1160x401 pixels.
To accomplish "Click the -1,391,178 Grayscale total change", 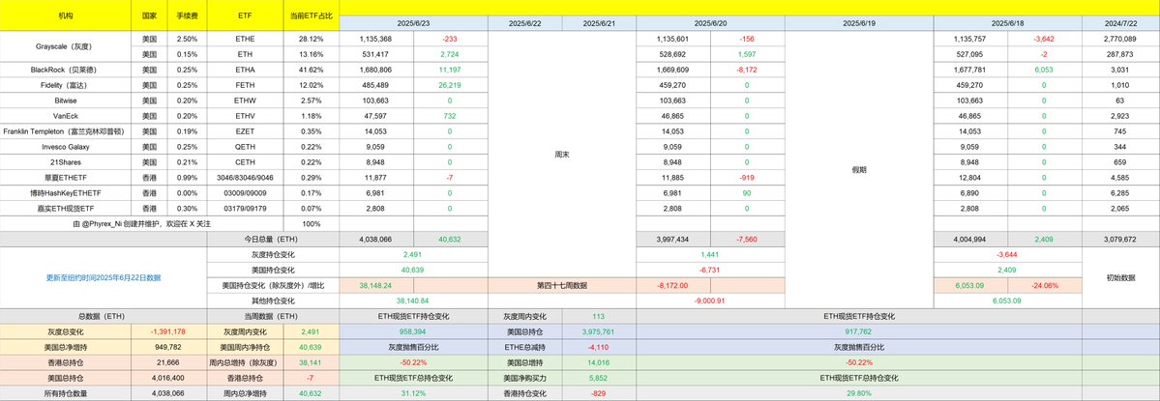I will pyautogui.click(x=168, y=332).
